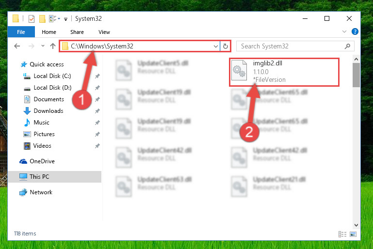Expand the address bar history dropdown
373x249 pixels.
215,46
